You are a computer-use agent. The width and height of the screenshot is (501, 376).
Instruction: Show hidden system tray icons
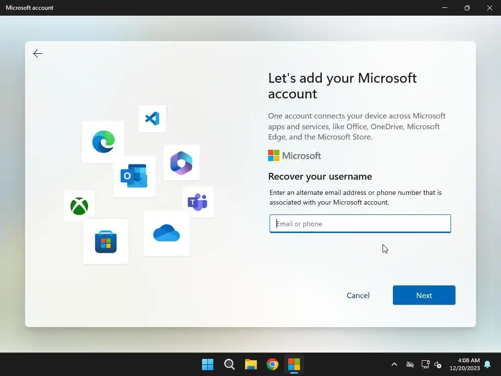click(394, 364)
